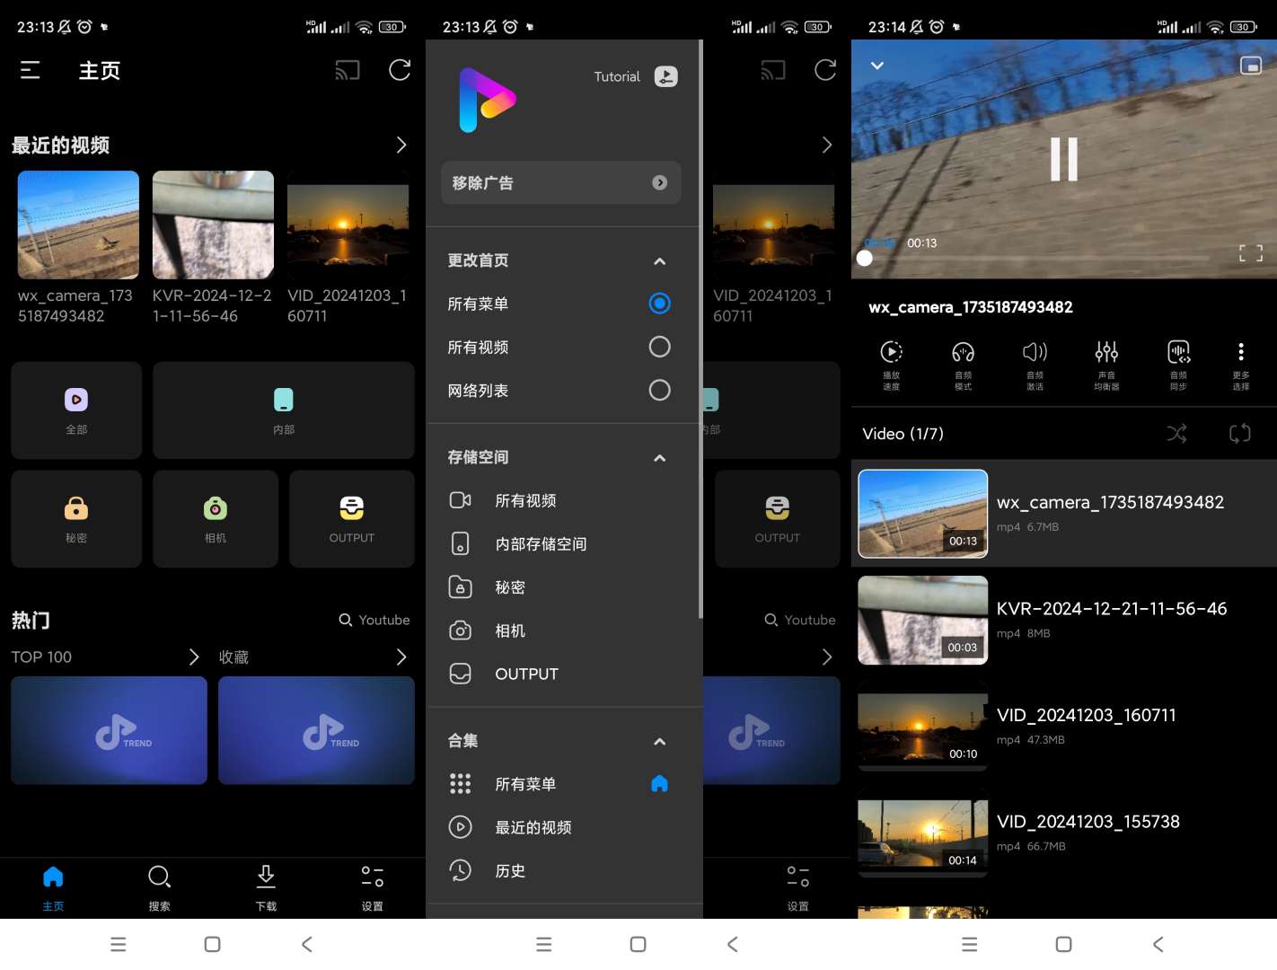This screenshot has height=970, width=1277.
Task: Tap Android home button under the 主页 screen
Action: point(212,944)
